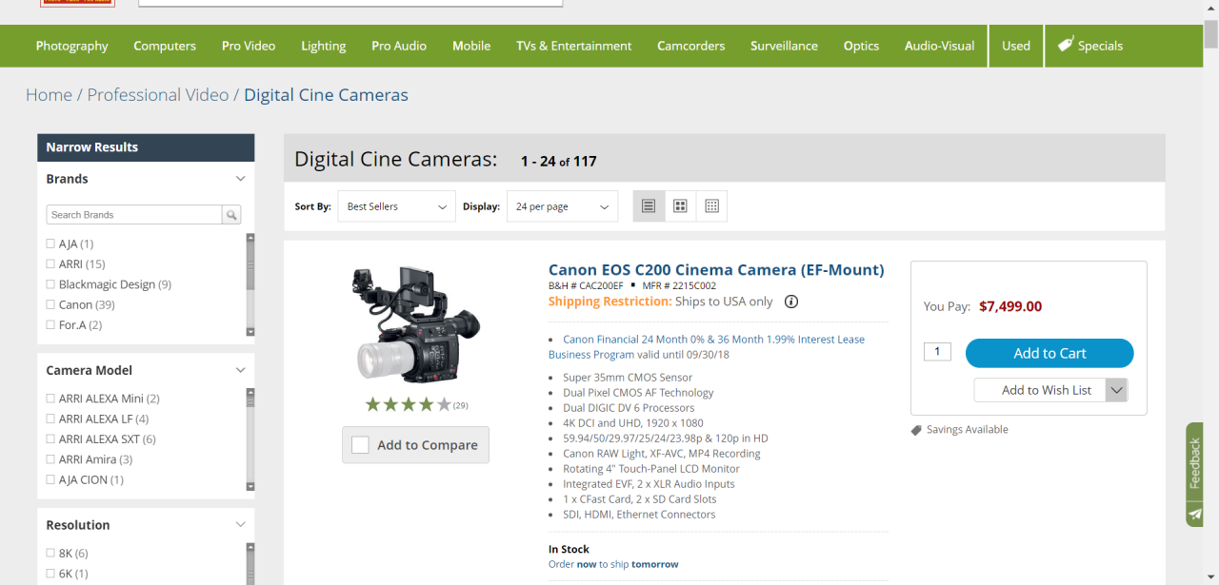The image size is (1219, 585).
Task: Open the Sort By Best Sellers dropdown
Action: [x=396, y=206]
